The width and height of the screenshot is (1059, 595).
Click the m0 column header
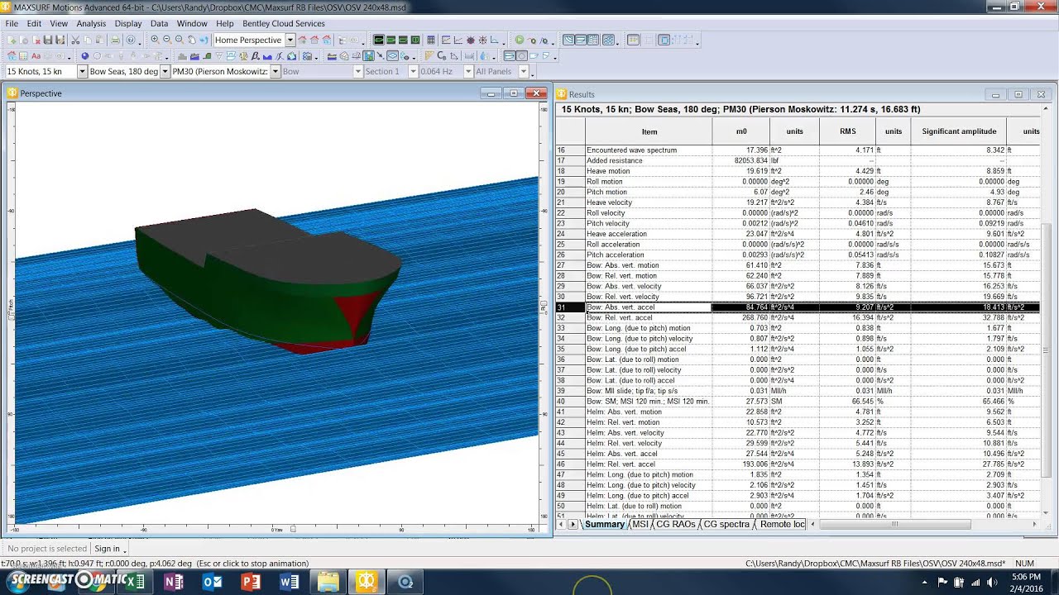tap(741, 131)
